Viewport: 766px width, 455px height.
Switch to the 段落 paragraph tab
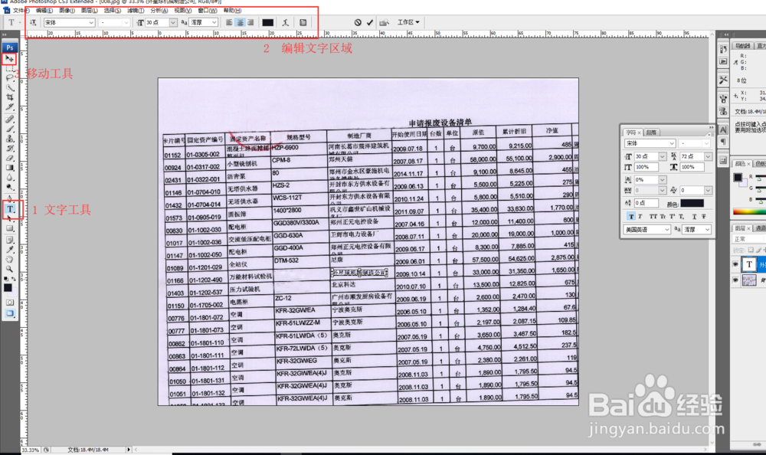(652, 133)
